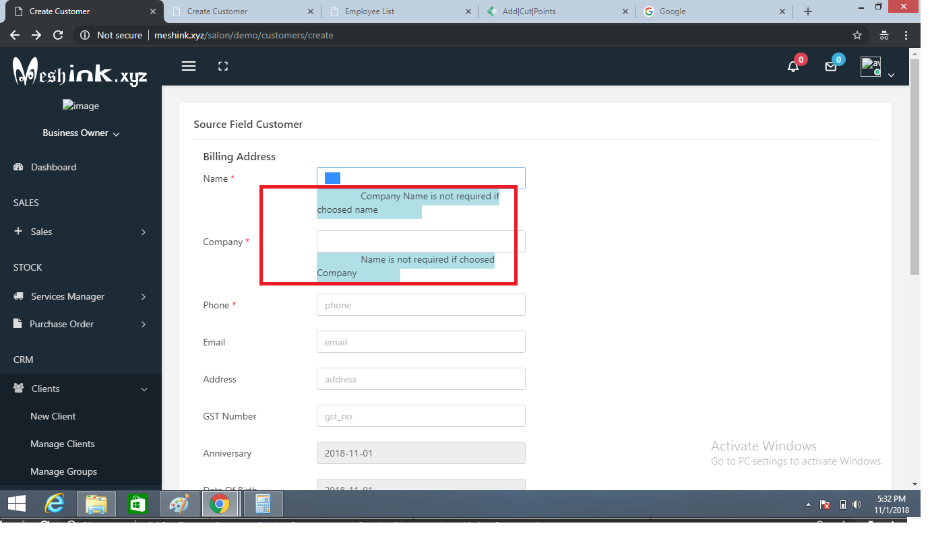Open the notifications bell
Viewport: 930px width, 536px height.
(x=793, y=67)
